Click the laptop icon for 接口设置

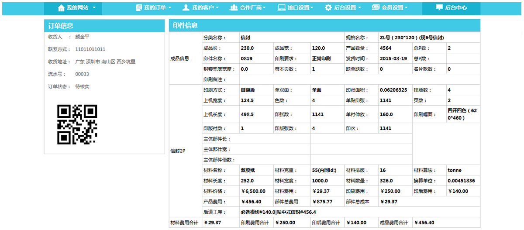282,8
